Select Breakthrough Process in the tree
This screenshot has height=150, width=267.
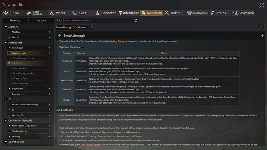coord(24,58)
